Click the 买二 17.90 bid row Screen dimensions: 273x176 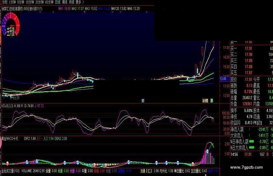pos(252,54)
